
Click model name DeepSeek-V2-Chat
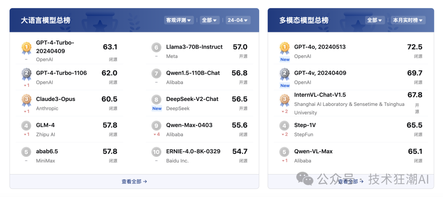pyautogui.click(x=192, y=99)
